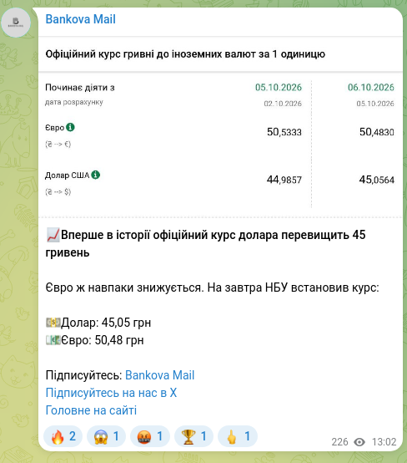The width and height of the screenshot is (407, 463).
Task: Click the euro banknote emoji
Action: (x=53, y=340)
